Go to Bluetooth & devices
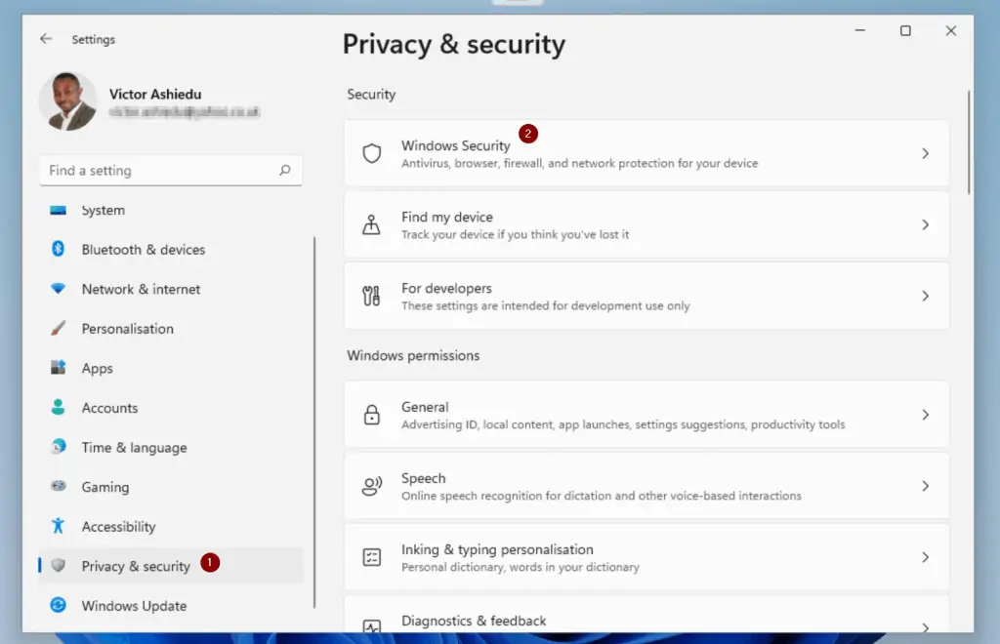This screenshot has width=1000, height=644. point(171,250)
